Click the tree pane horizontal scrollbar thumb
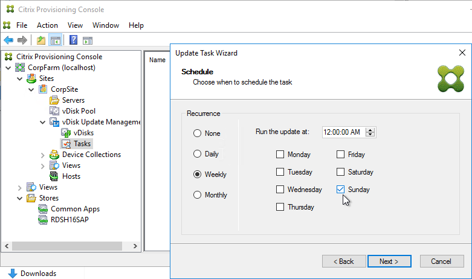 click(67, 246)
